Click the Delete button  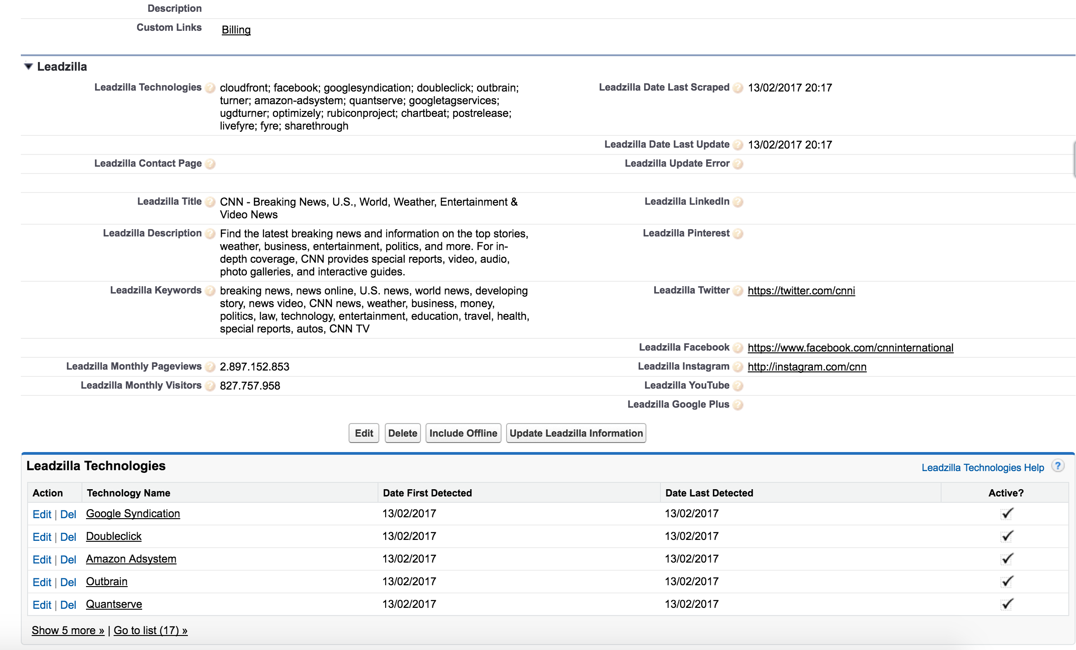403,433
